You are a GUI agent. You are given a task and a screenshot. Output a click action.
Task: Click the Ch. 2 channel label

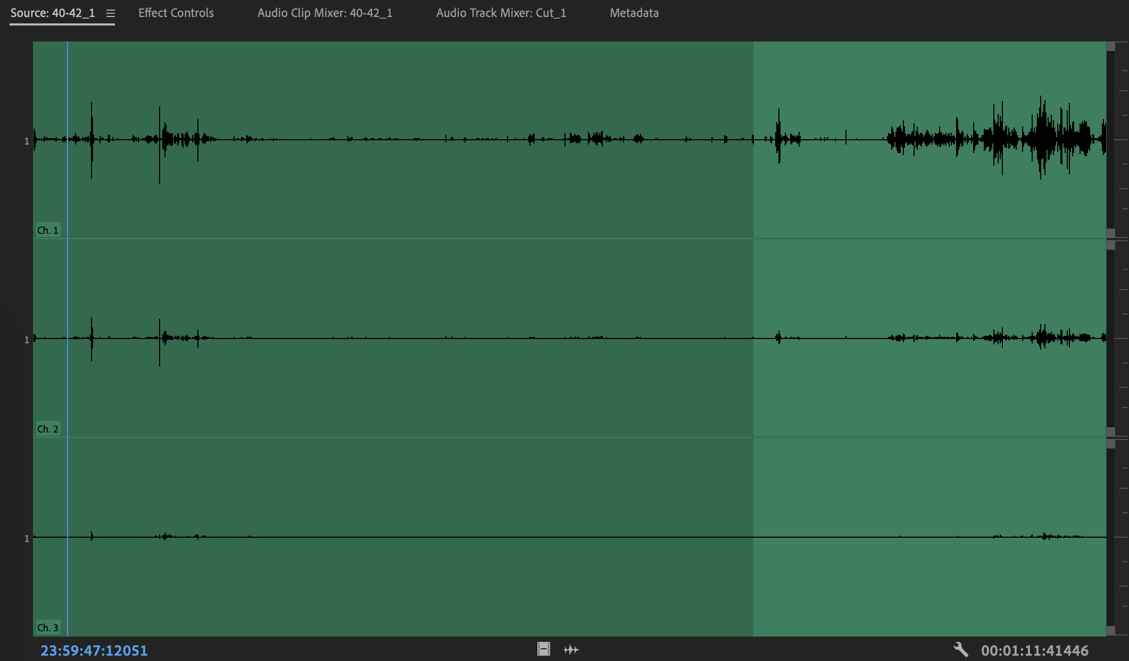tap(48, 428)
